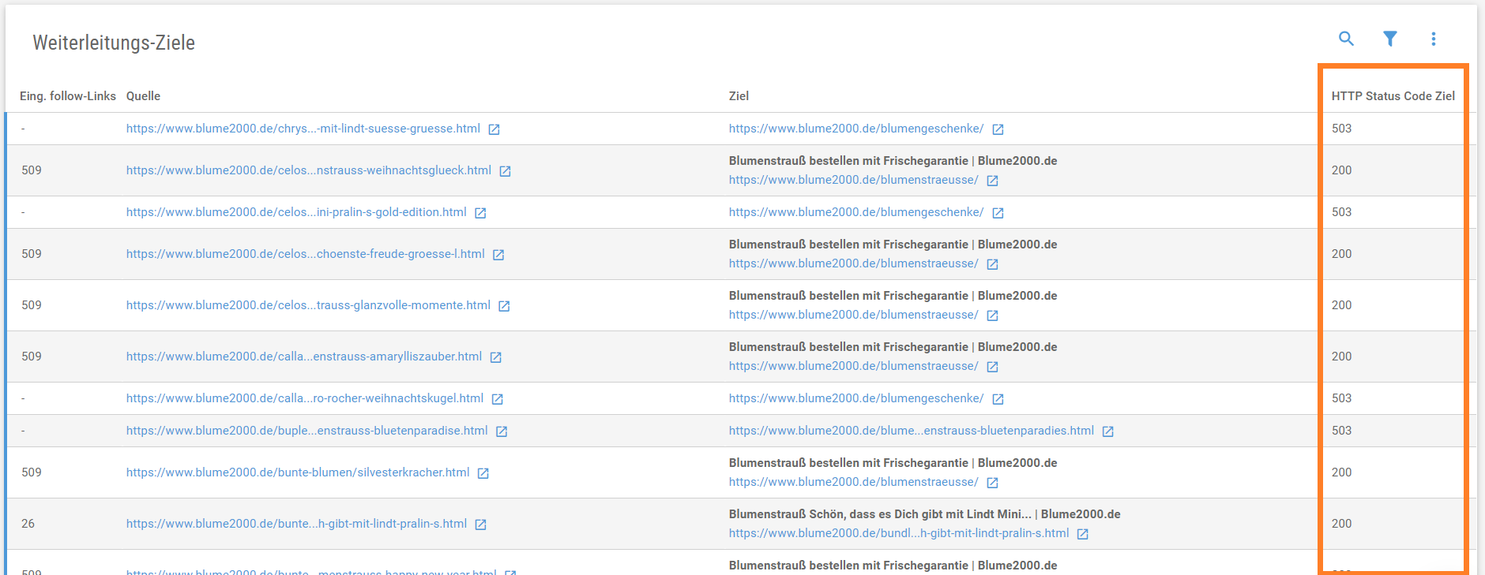Open external icon for blume...bluetenparadies.html target
The height and width of the screenshot is (575, 1485).
(1107, 431)
